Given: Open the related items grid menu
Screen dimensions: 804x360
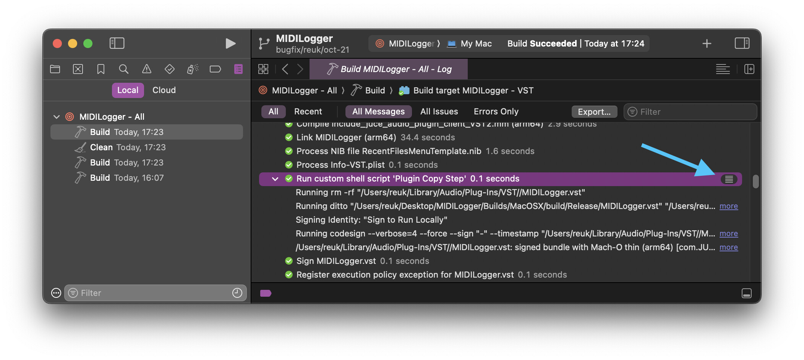Looking at the screenshot, I should [x=263, y=69].
